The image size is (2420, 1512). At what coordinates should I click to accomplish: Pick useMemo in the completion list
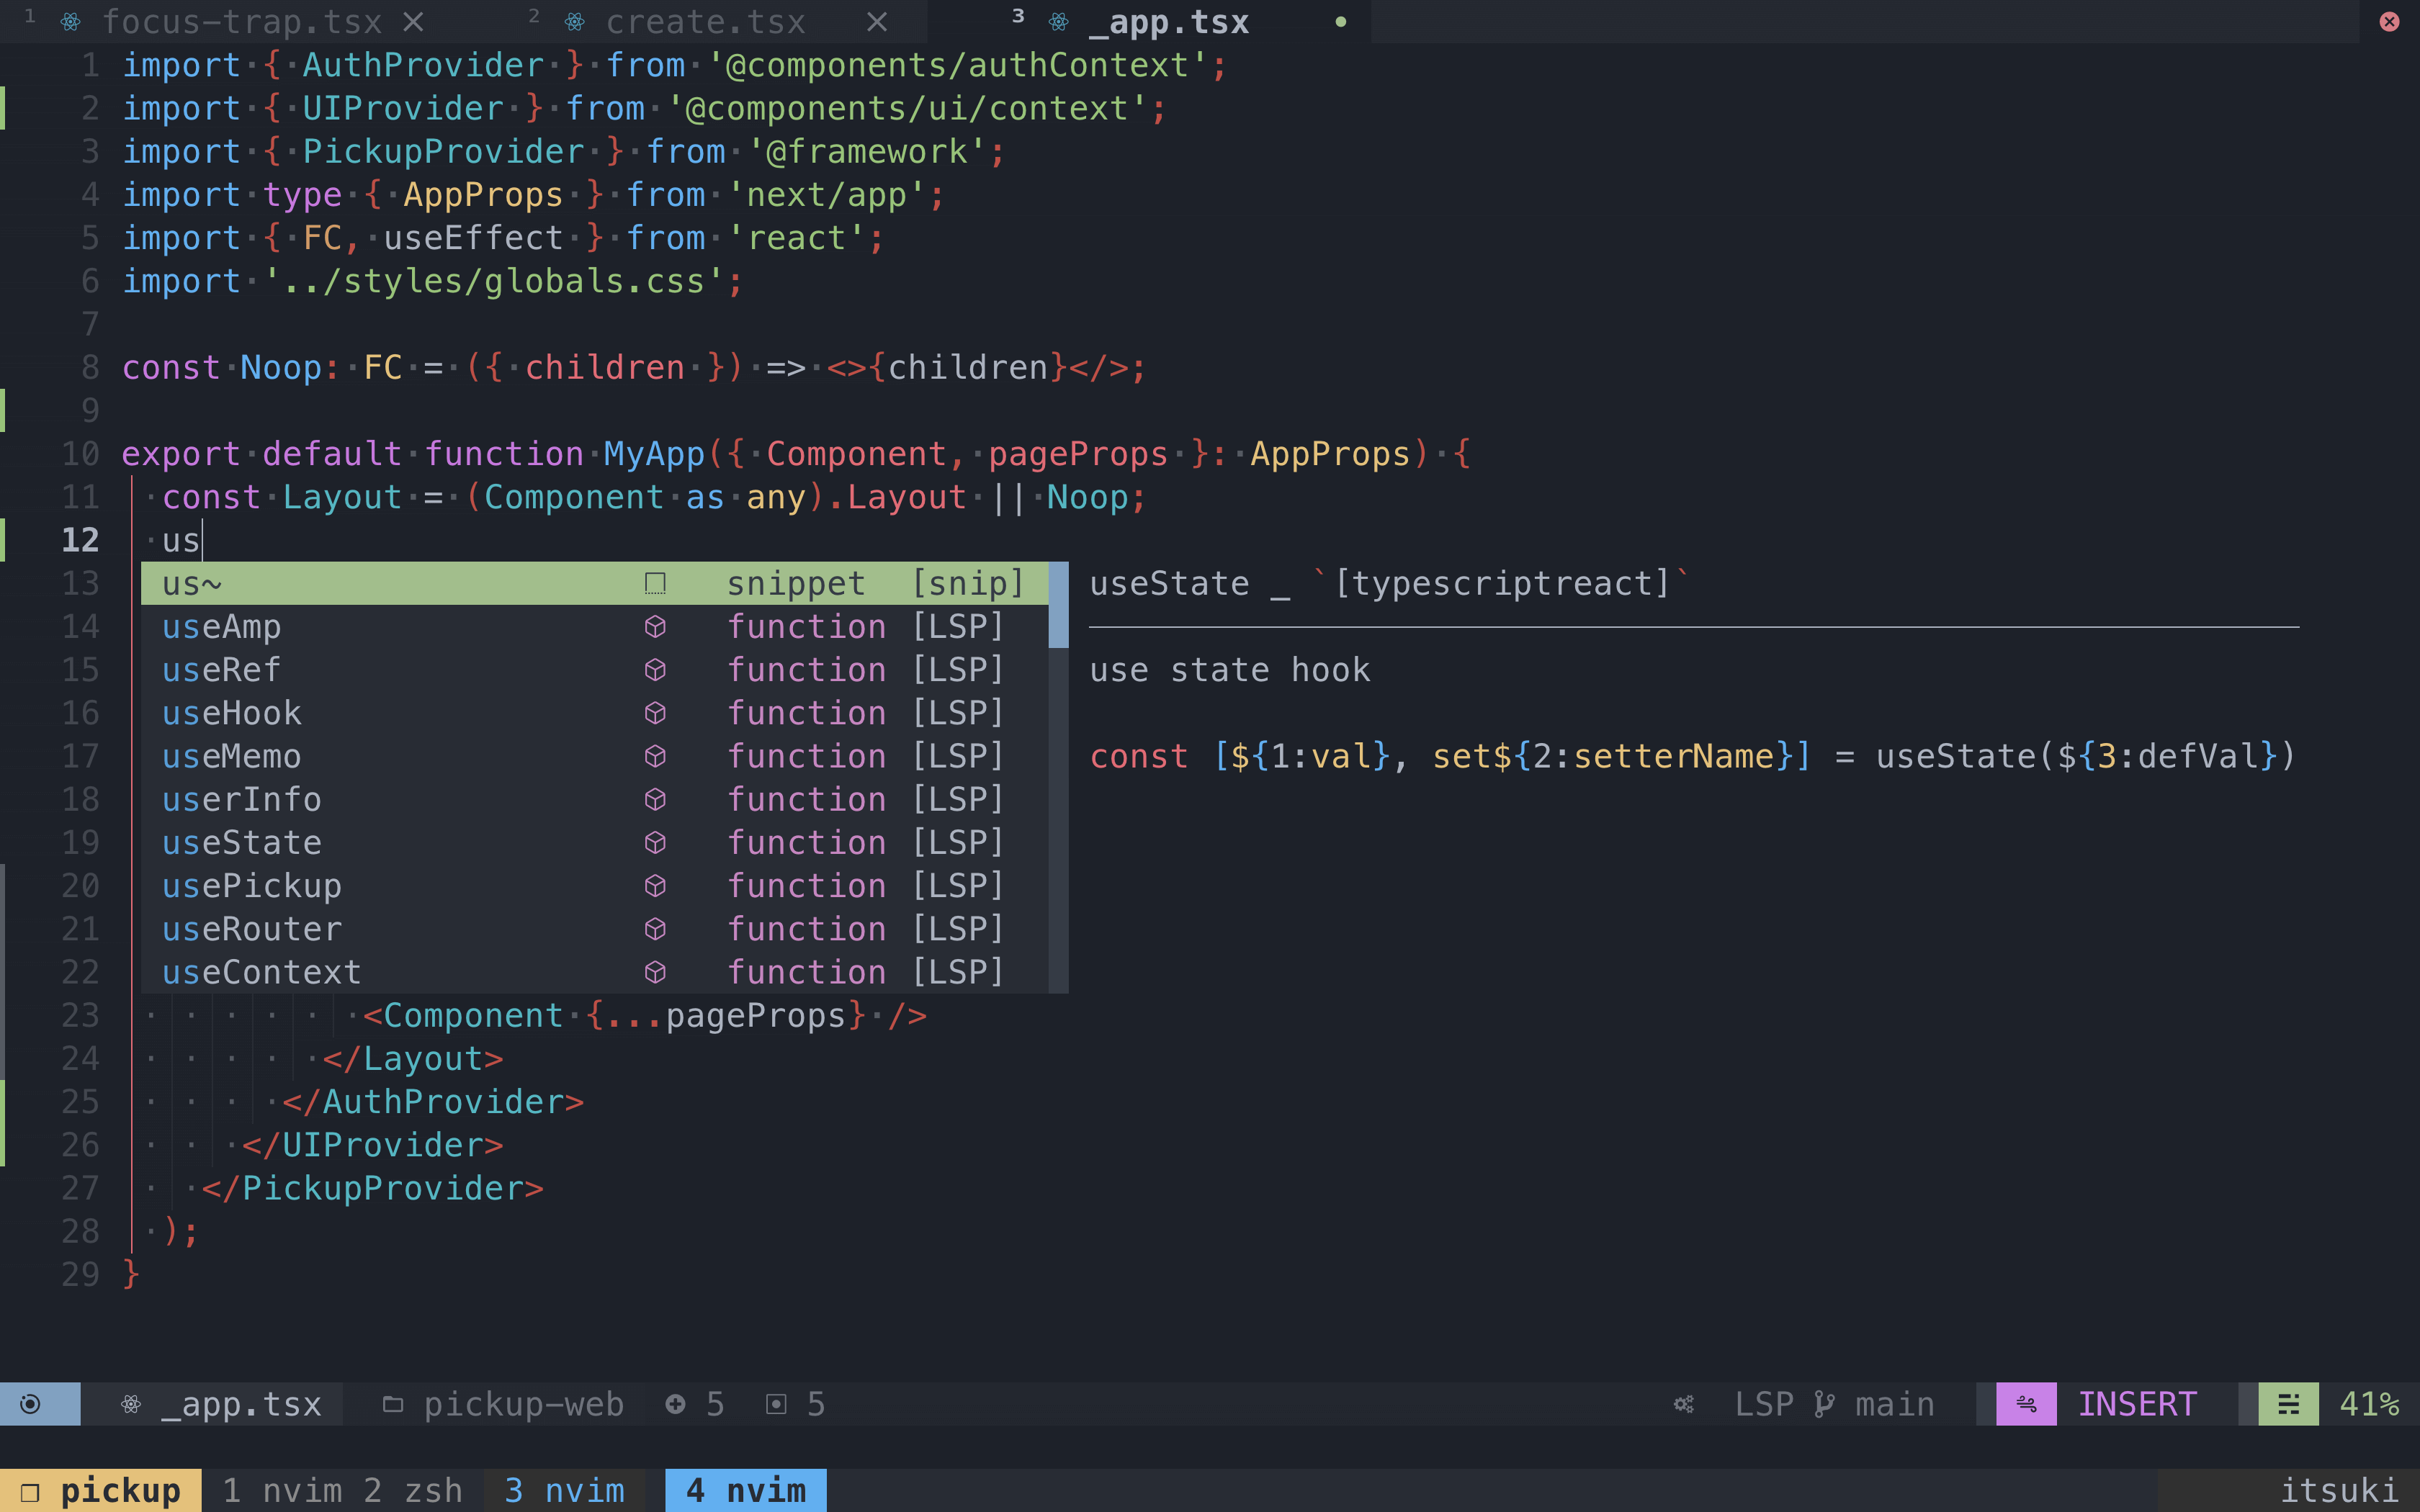click(595, 756)
